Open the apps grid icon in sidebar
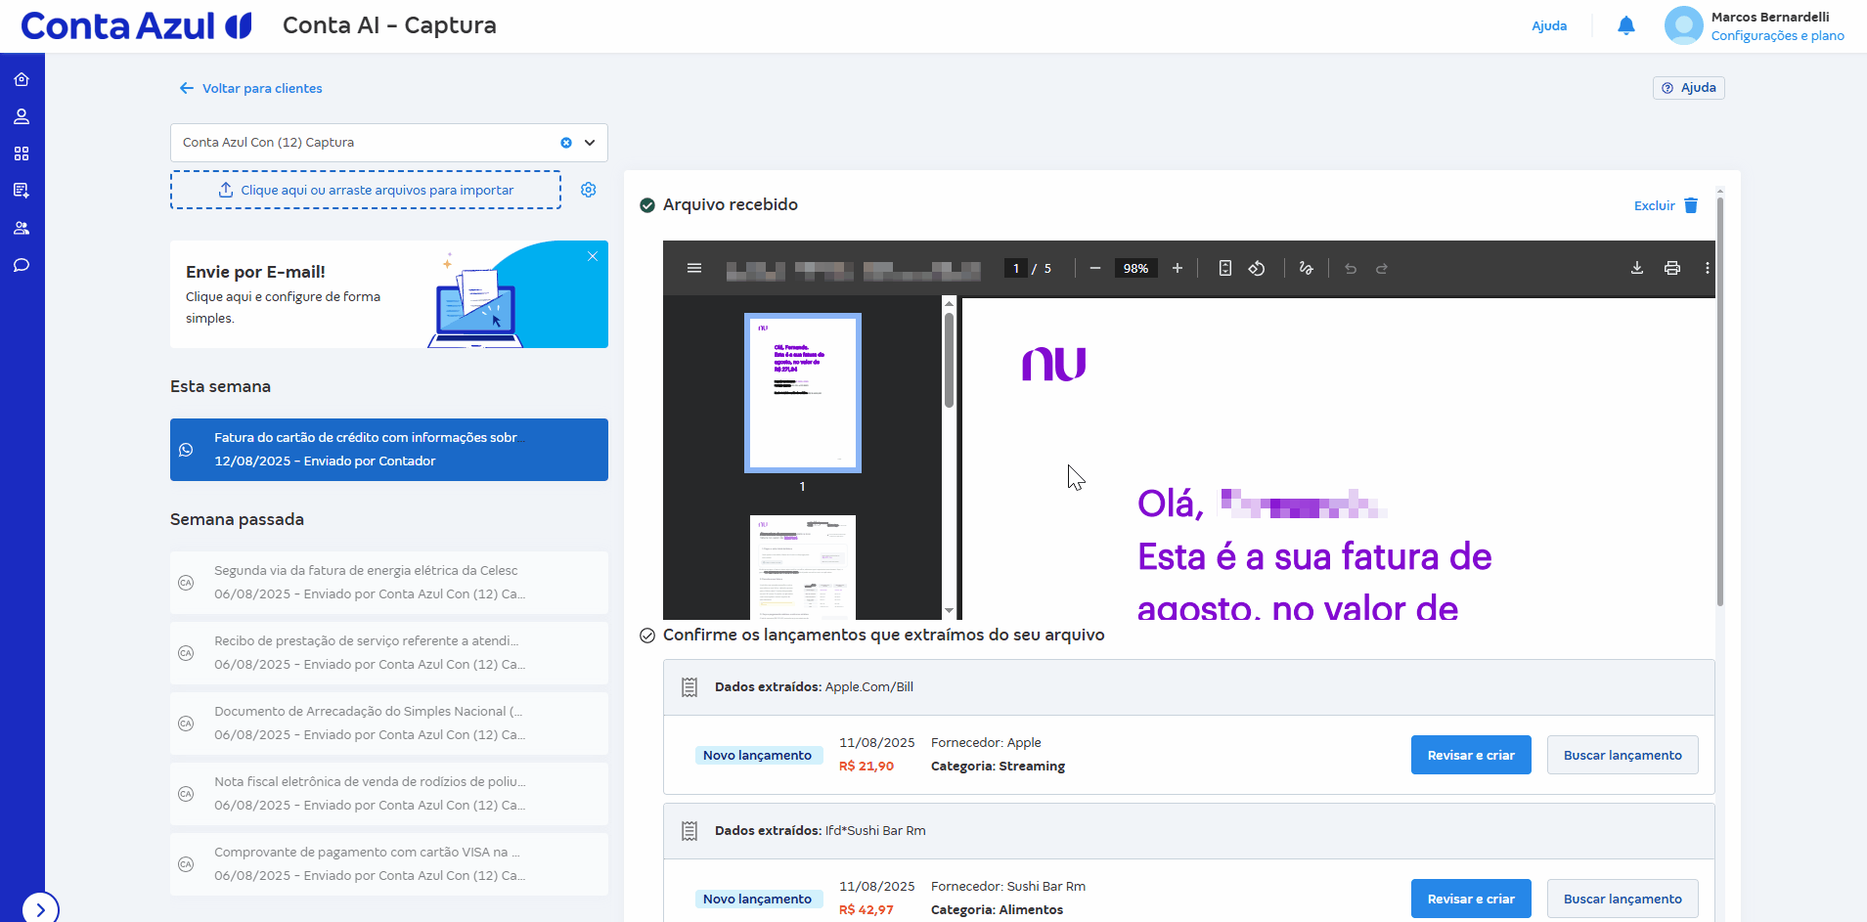The width and height of the screenshot is (1867, 922). coord(22,154)
